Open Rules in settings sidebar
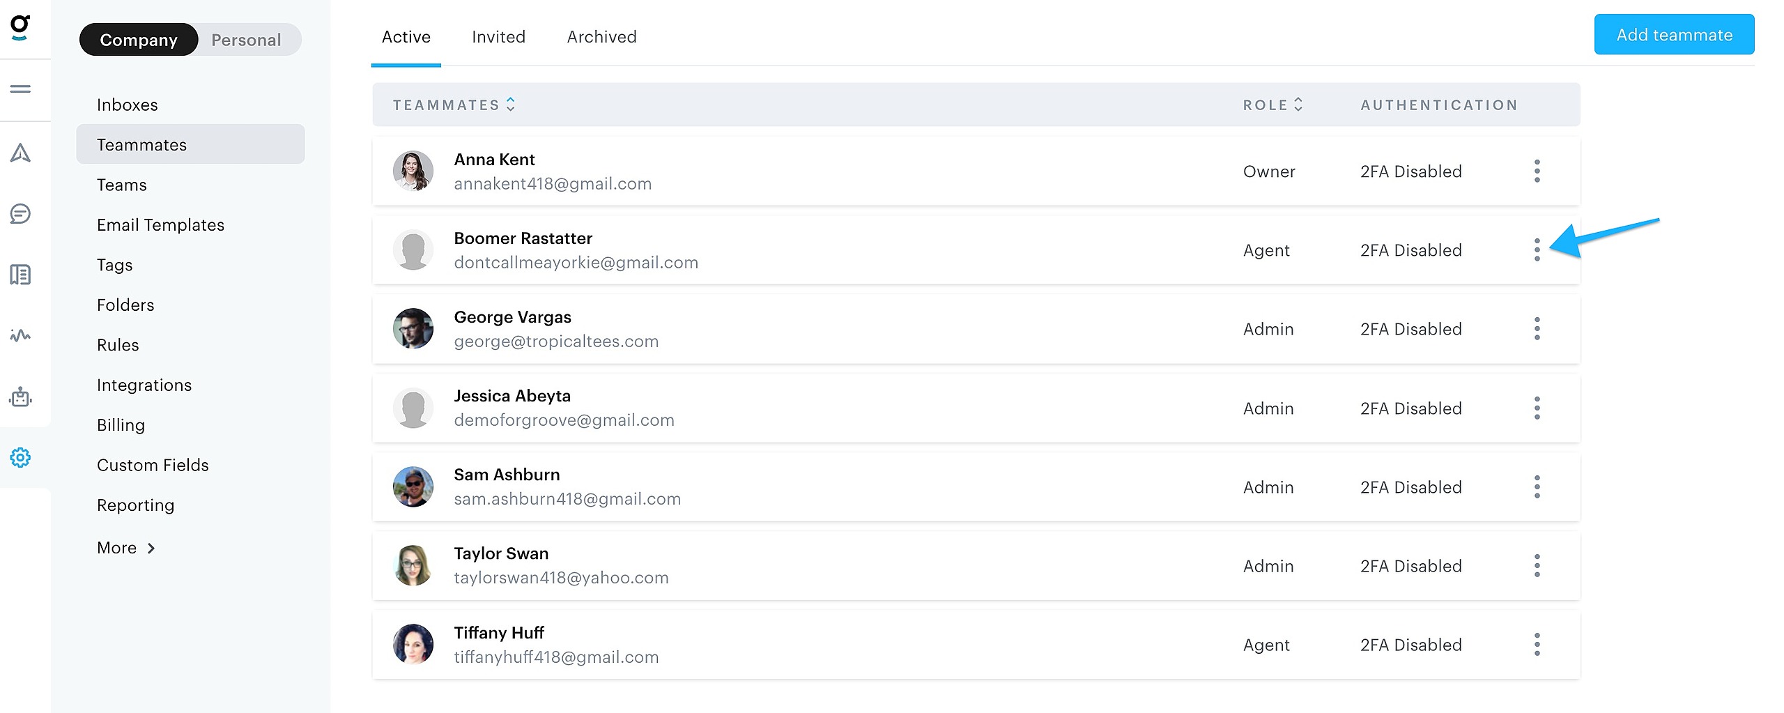1784x713 pixels. pyautogui.click(x=118, y=345)
